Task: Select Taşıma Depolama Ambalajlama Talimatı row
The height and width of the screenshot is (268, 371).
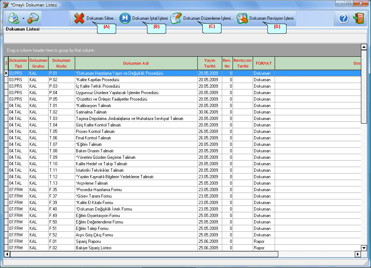Action: tap(182, 119)
